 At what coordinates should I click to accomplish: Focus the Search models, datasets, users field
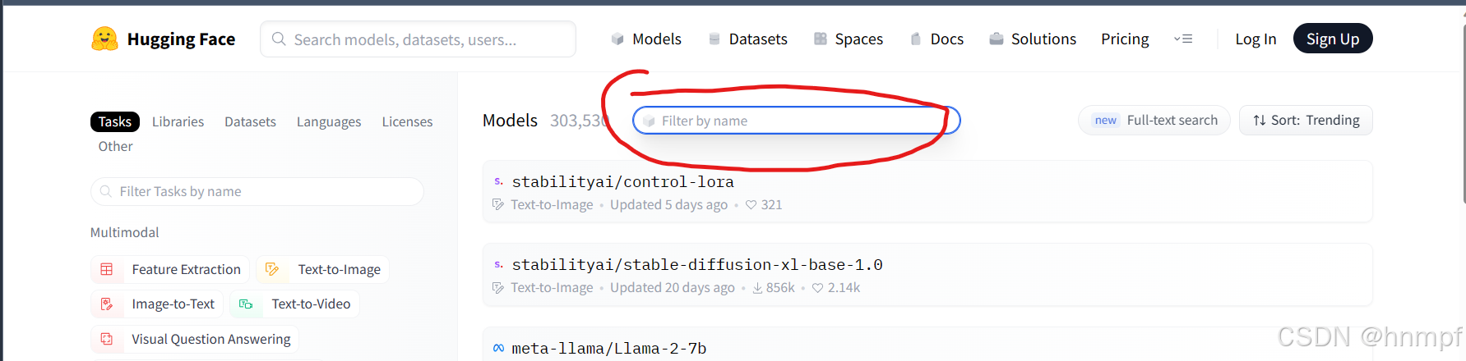point(418,39)
